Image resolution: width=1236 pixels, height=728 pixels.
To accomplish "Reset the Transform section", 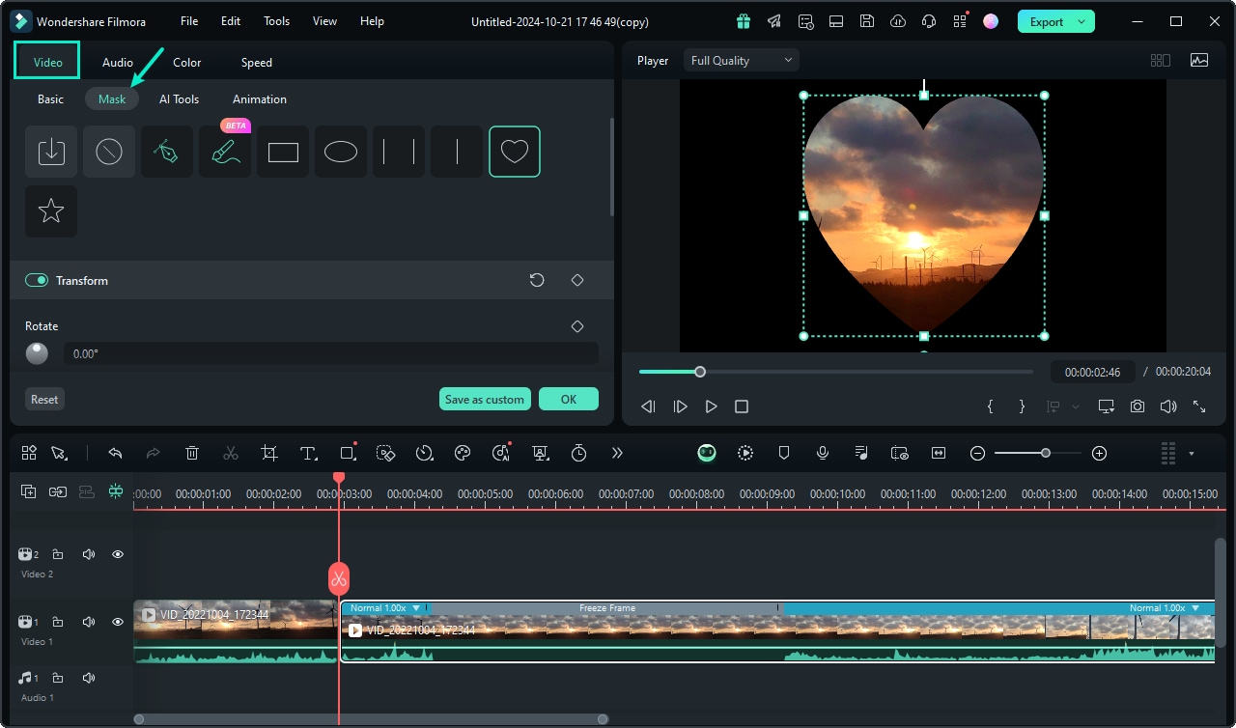I will tap(537, 280).
